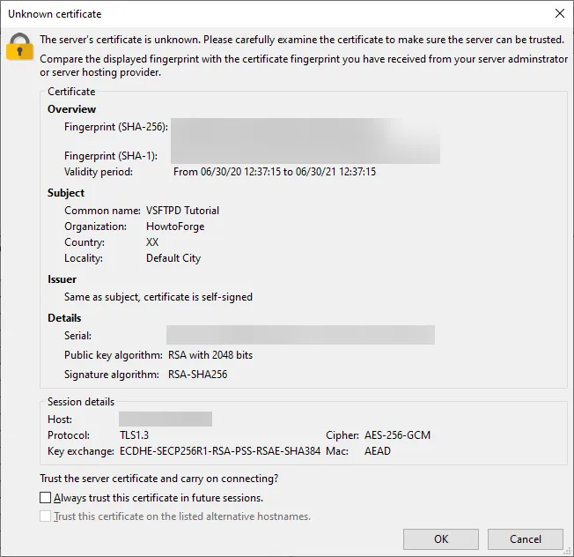
Task: Select the validity period date text
Action: (x=275, y=172)
